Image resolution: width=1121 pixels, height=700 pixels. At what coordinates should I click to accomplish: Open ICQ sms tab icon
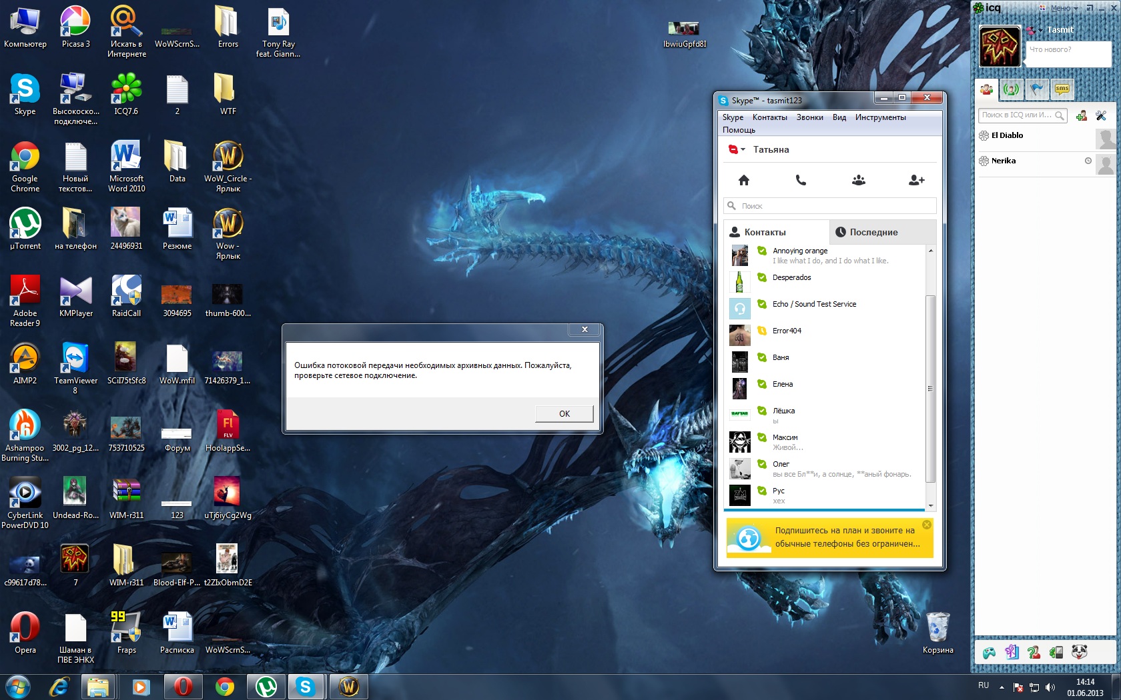(1062, 89)
